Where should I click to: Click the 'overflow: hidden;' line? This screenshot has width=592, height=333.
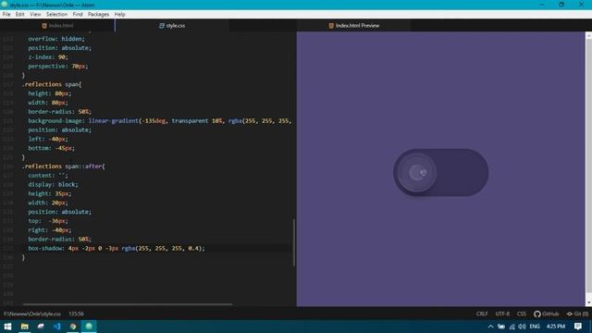pyautogui.click(x=56, y=39)
